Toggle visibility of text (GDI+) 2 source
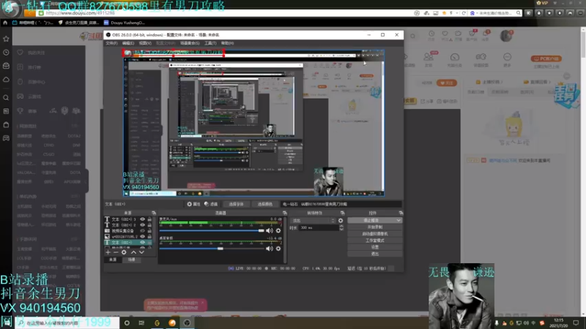 (x=142, y=225)
